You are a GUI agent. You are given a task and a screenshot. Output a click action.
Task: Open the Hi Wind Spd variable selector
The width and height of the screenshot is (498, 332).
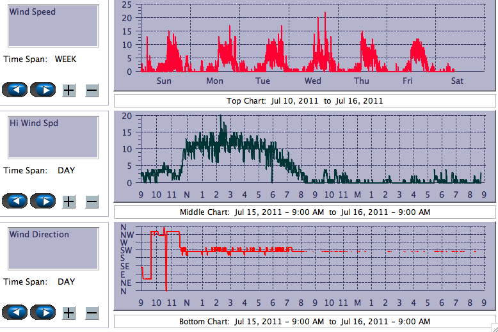(53, 138)
